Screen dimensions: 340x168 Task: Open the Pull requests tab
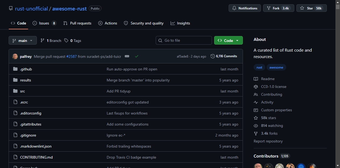(x=77, y=23)
